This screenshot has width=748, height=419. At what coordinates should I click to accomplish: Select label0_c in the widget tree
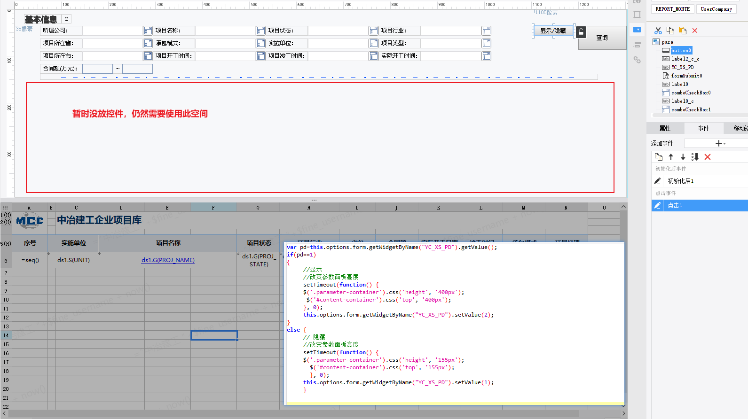[x=682, y=101]
